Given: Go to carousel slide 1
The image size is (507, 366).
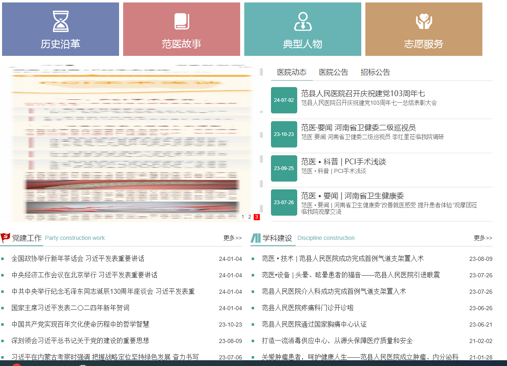Looking at the screenshot, I should tap(243, 217).
